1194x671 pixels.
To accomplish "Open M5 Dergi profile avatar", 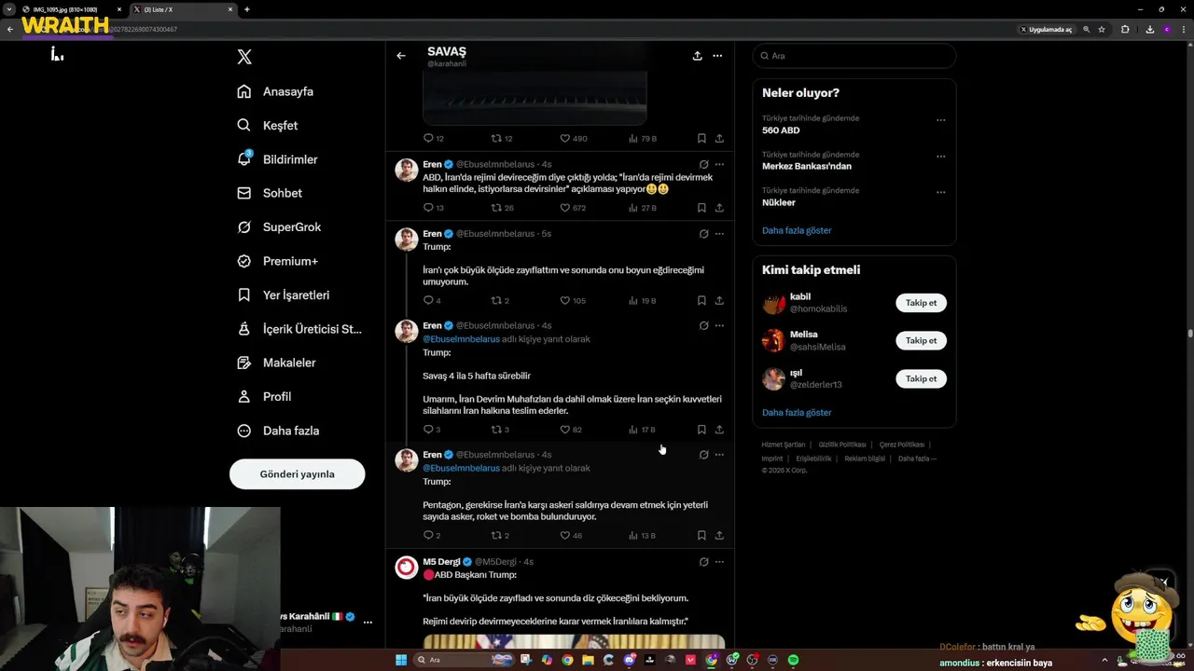I will tap(407, 567).
